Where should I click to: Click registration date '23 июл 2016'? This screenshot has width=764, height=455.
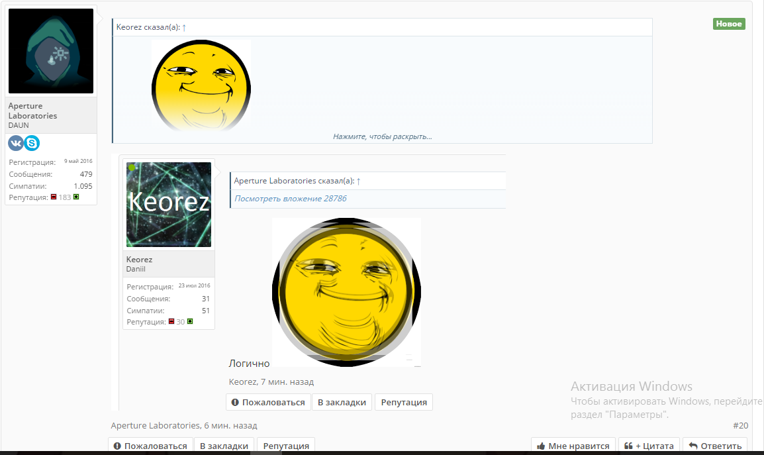click(x=195, y=285)
